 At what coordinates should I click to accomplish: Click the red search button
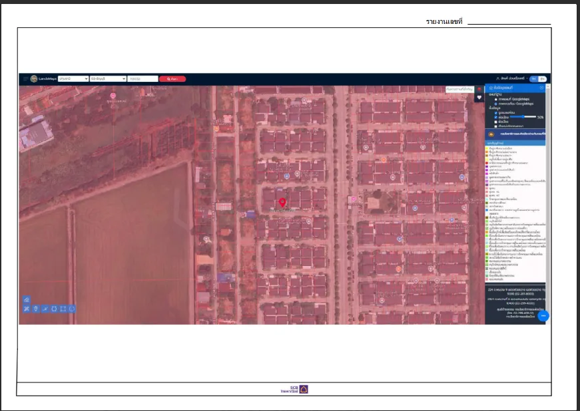[172, 78]
